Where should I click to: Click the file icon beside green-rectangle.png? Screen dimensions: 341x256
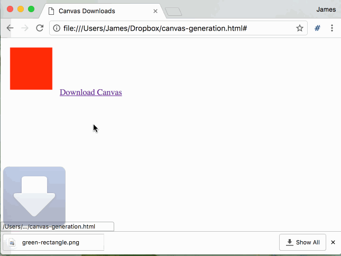12,243
